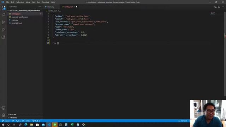Open the Help menu
Screen dimensions: 226x127
53,2
